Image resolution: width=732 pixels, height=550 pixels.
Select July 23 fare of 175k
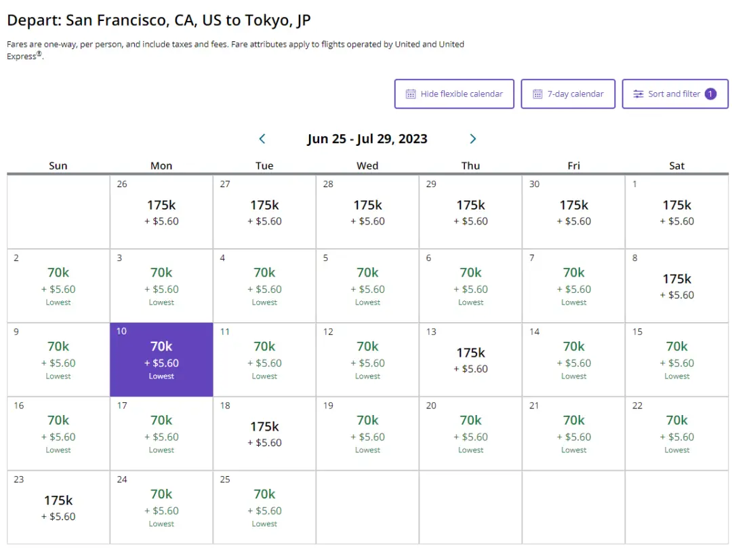(58, 507)
